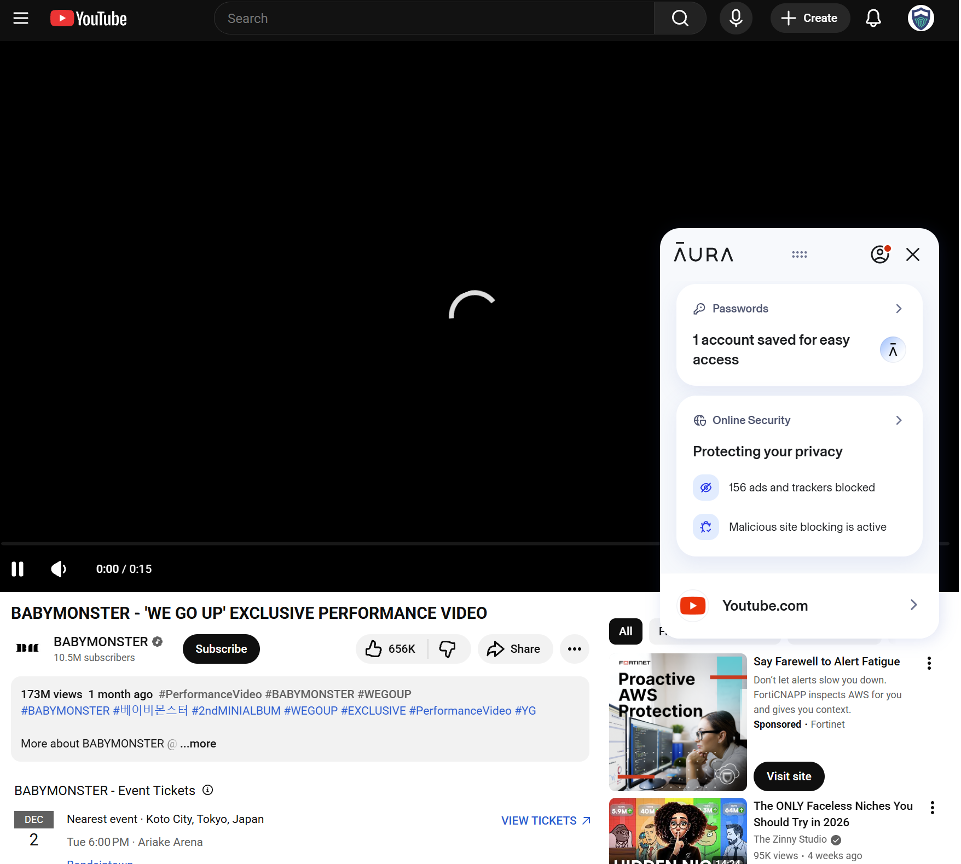Click the video progress bar to seek
This screenshot has width=961, height=864.
click(x=328, y=543)
